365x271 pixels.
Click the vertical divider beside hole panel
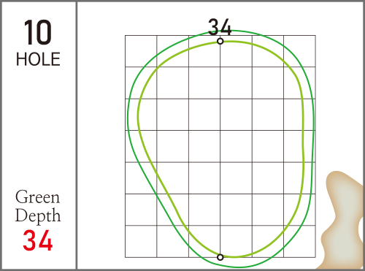tap(77, 135)
